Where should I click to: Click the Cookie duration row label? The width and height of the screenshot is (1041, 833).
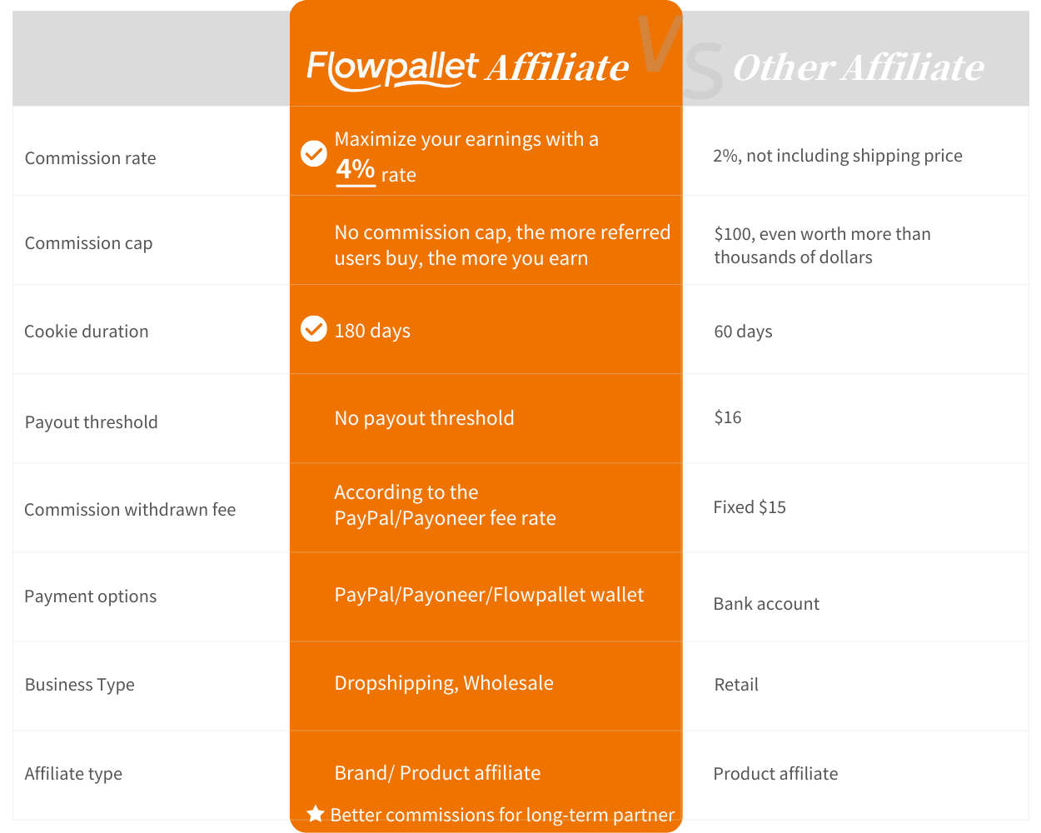point(87,332)
